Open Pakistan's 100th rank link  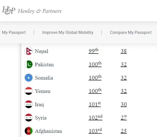point(95,64)
